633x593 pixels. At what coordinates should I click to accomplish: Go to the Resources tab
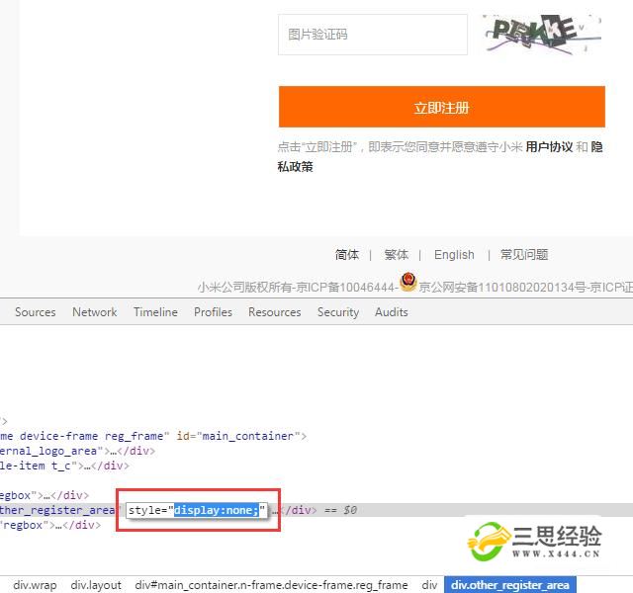pos(274,311)
